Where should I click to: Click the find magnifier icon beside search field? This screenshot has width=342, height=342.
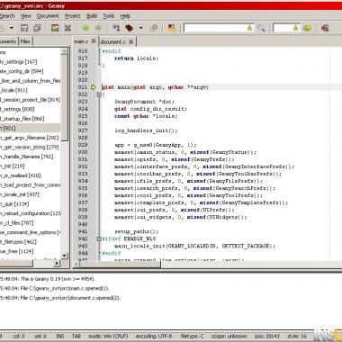coord(261,28)
